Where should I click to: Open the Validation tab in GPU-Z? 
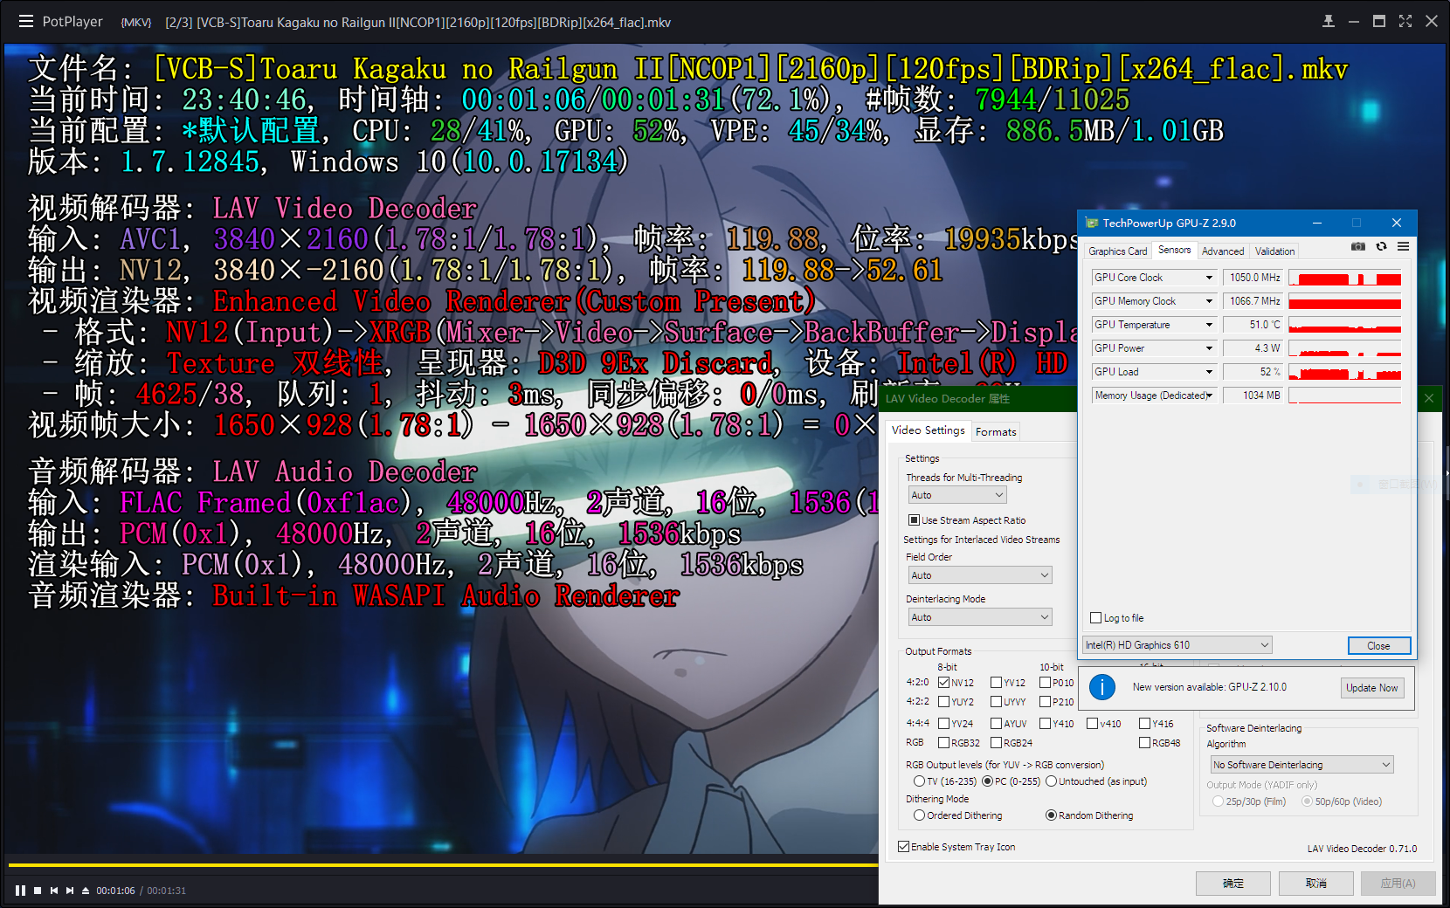(1274, 251)
